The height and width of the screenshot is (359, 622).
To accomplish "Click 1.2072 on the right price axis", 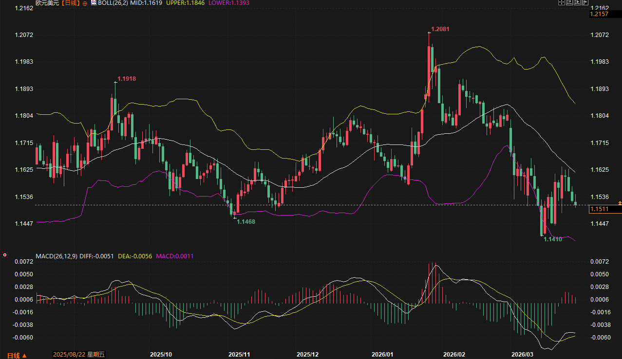I will point(599,35).
